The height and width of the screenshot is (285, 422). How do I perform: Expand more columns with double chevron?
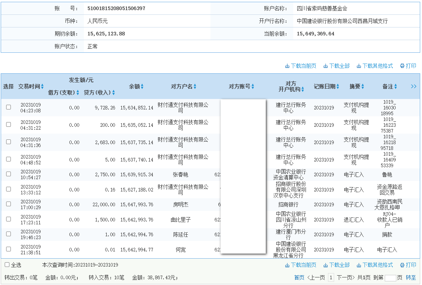pyautogui.click(x=414, y=87)
